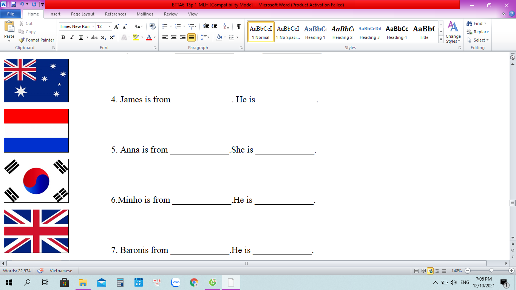Click Numbering list icon
The width and height of the screenshot is (516, 290).
click(x=178, y=26)
